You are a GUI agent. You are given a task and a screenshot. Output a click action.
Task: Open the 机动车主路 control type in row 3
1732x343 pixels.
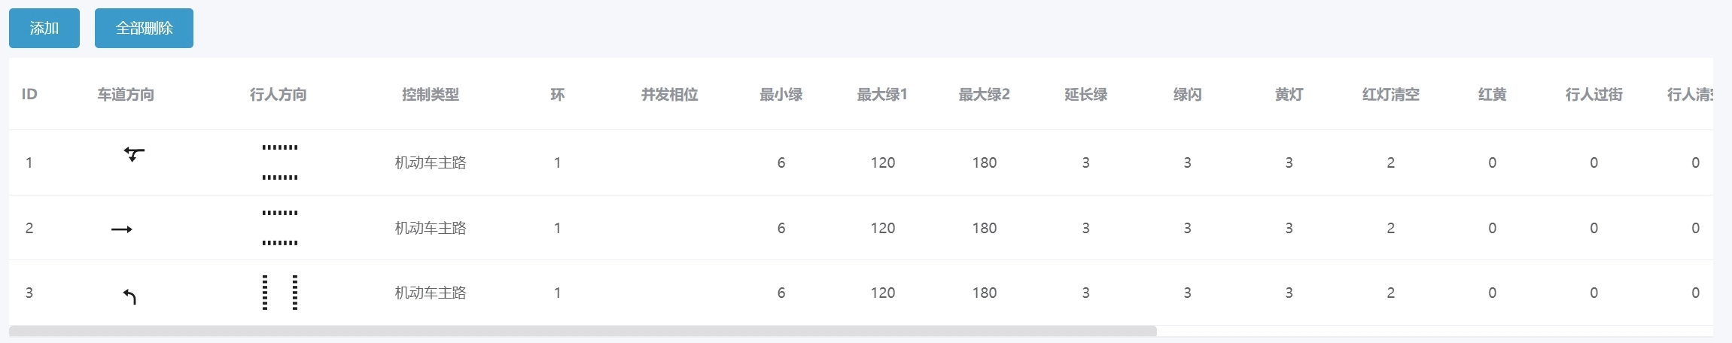[431, 293]
